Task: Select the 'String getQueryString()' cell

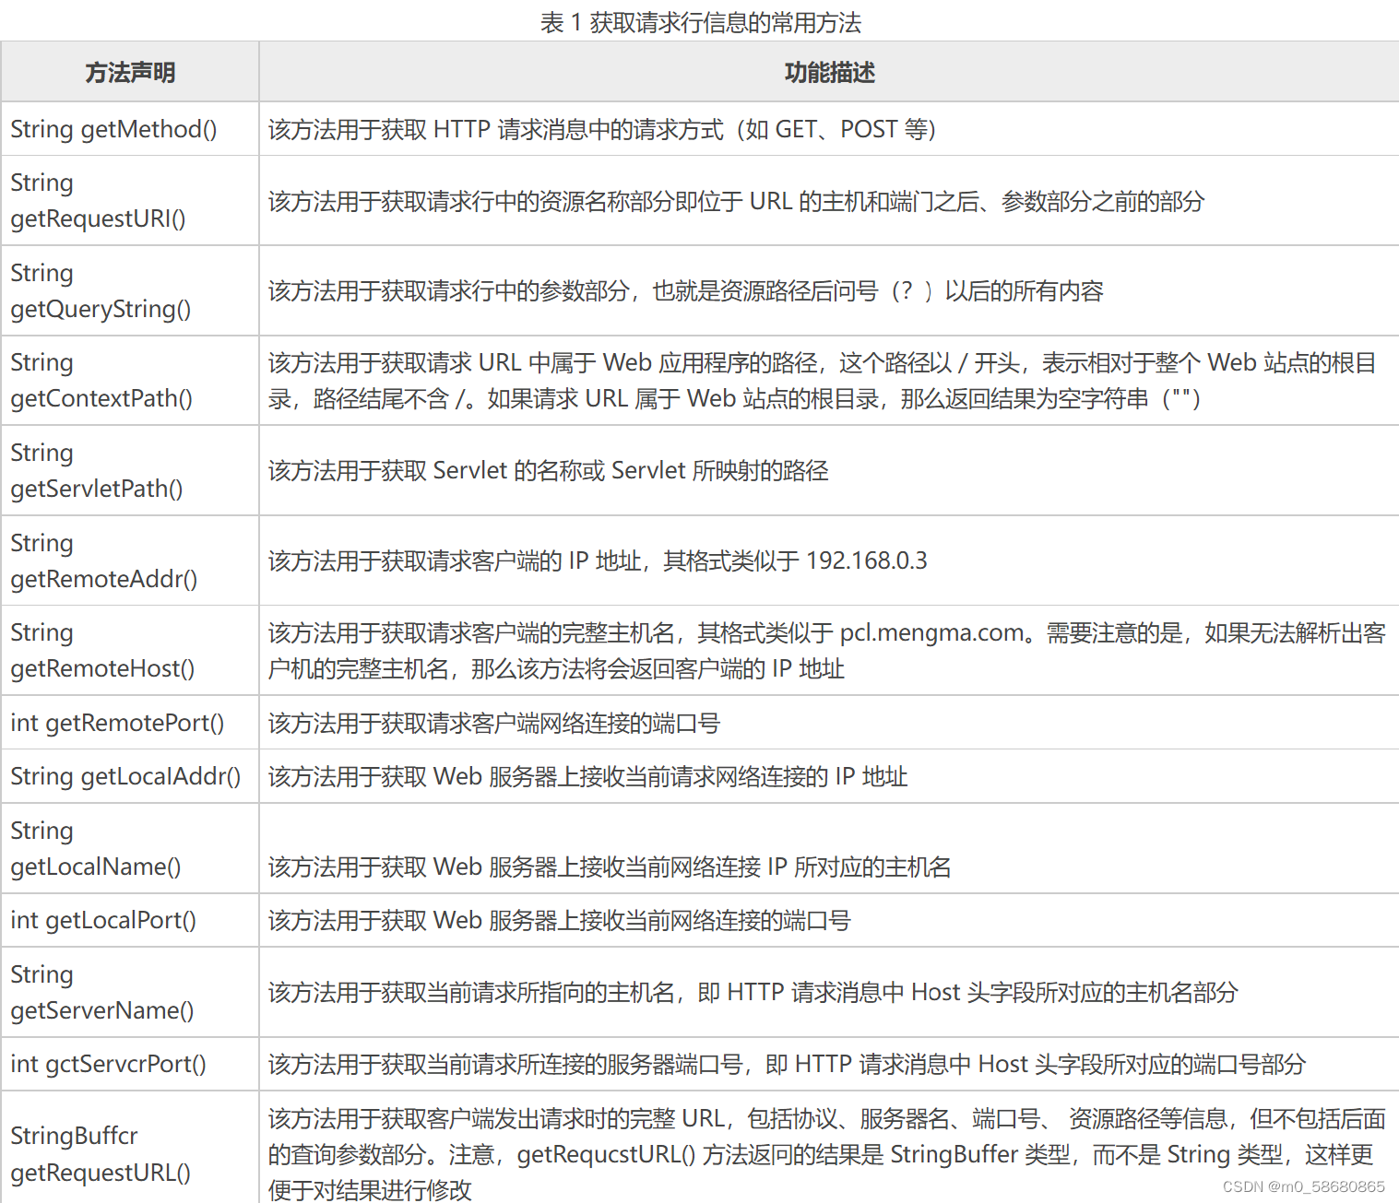Action: [x=130, y=290]
